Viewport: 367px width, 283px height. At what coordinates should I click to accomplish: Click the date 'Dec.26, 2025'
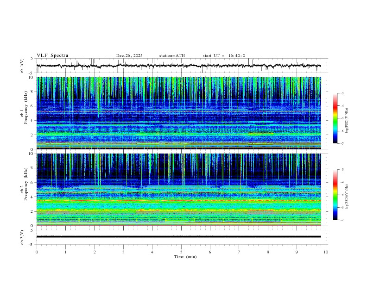point(129,55)
